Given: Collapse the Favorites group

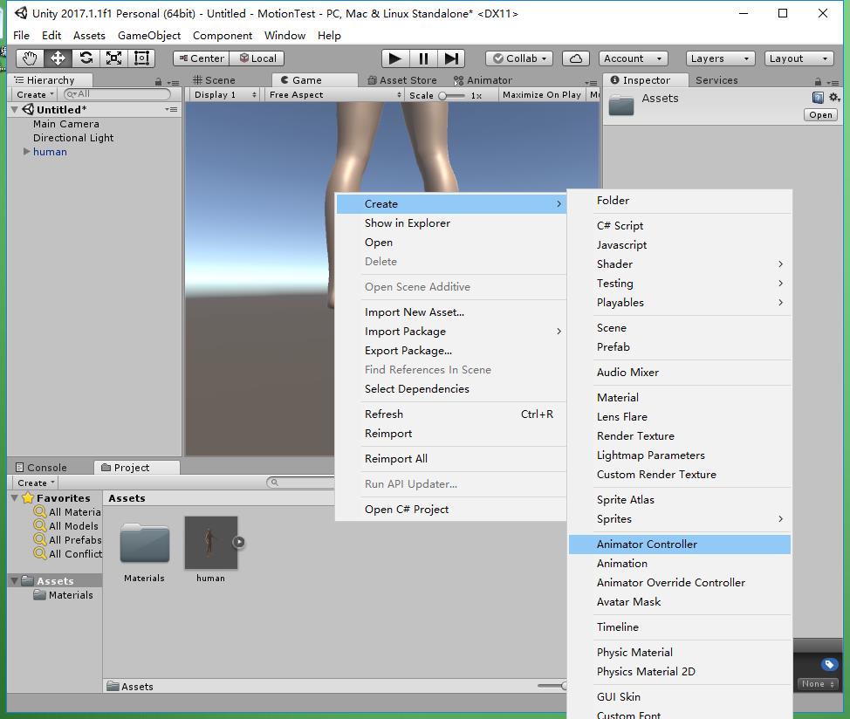Looking at the screenshot, I should point(15,497).
